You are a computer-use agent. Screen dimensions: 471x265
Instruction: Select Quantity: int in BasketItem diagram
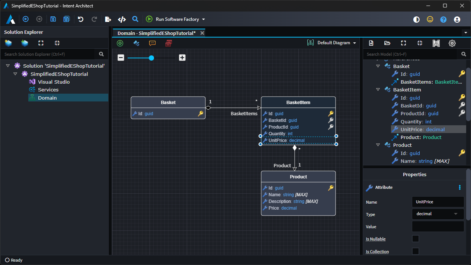point(280,134)
